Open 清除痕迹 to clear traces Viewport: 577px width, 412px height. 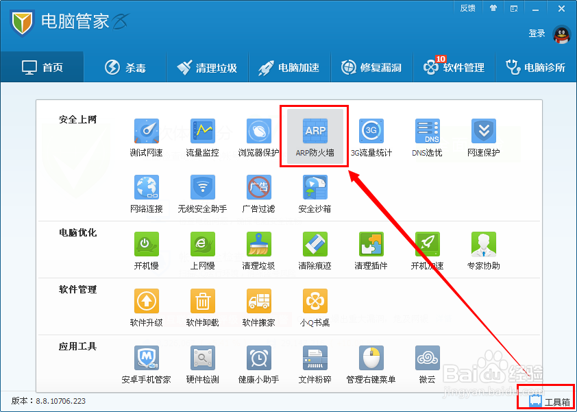314,247
